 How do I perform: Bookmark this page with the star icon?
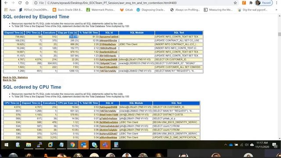235,3
